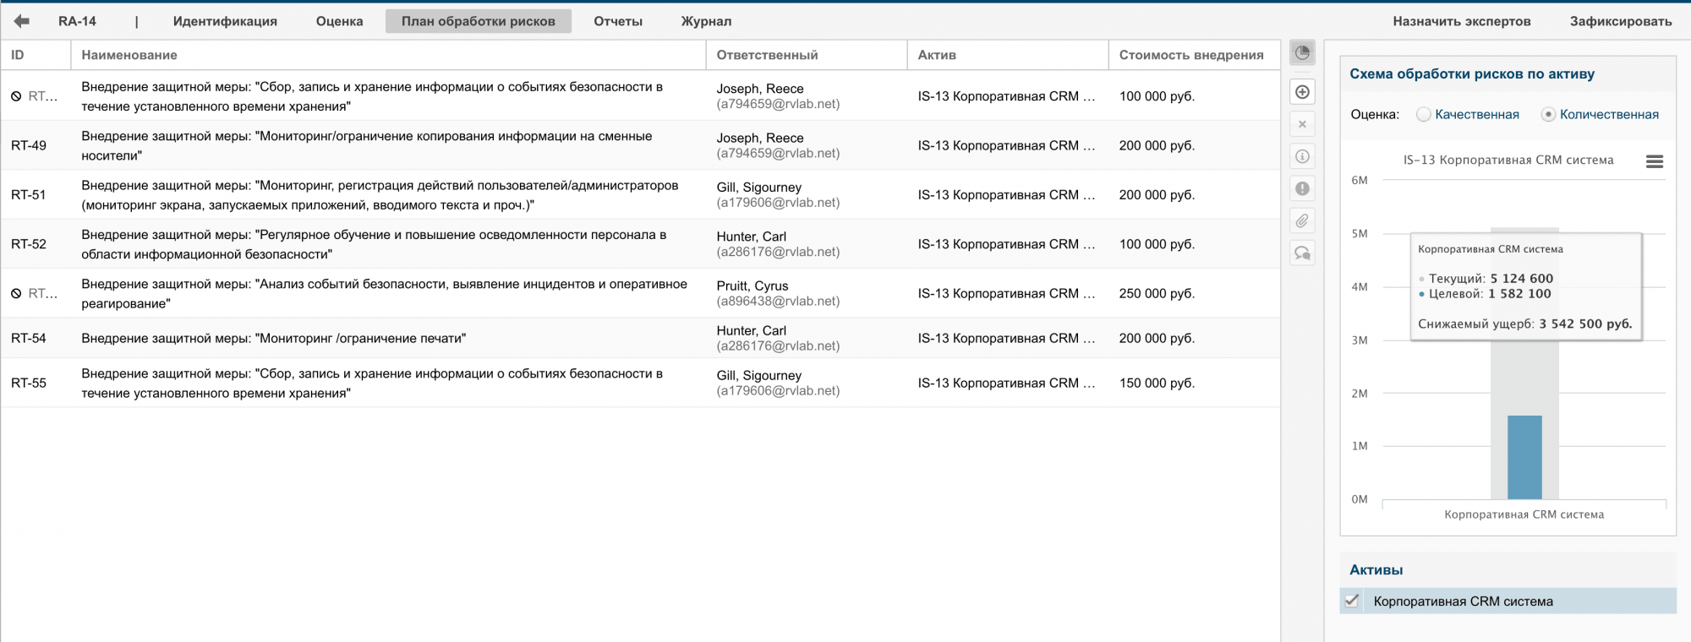The height and width of the screenshot is (642, 1691).
Task: Click the x-axis label Корпоративная CRM система
Action: pyautogui.click(x=1524, y=514)
